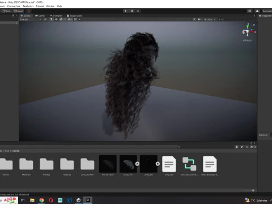Open the Cinemachine menu
Viewport: 272px width, 204px height.
click(x=14, y=6)
